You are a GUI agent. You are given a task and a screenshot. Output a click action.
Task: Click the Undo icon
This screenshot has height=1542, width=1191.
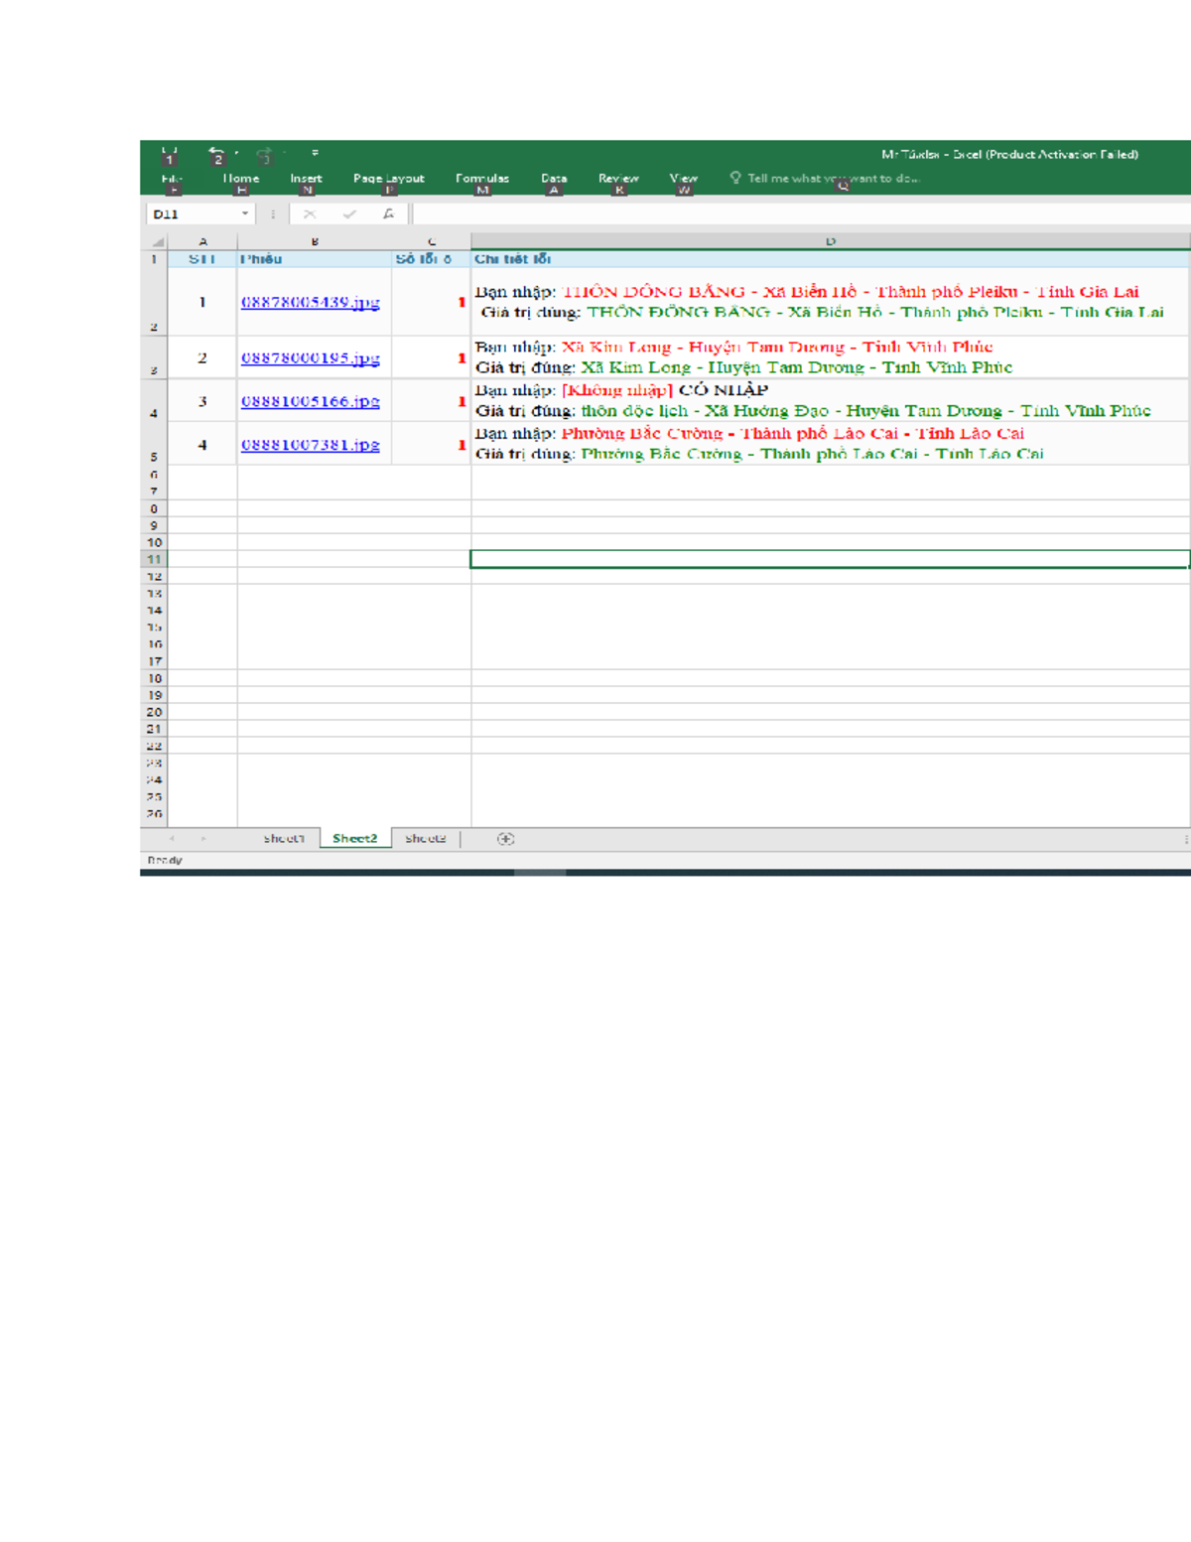(214, 151)
